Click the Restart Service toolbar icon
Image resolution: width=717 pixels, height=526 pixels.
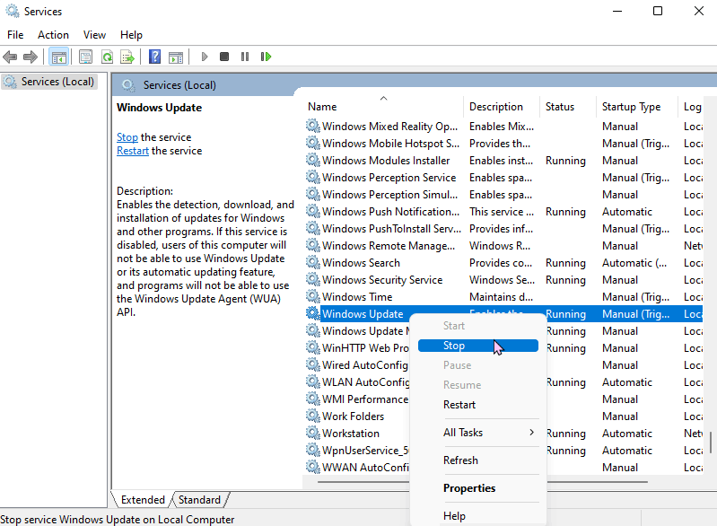(266, 57)
